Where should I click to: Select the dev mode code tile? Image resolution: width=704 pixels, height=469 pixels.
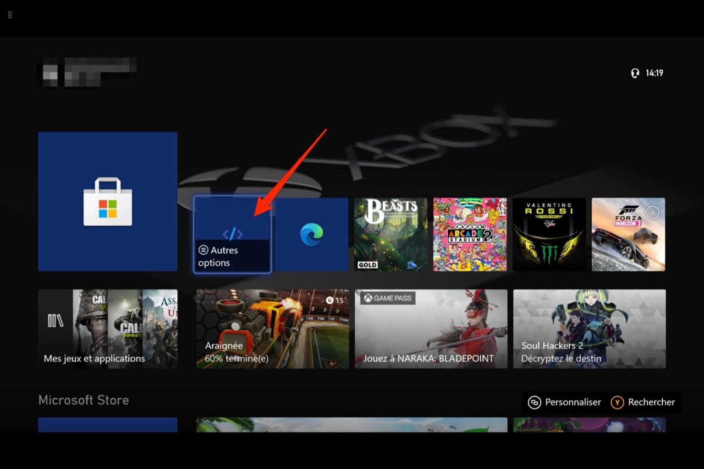click(x=232, y=234)
